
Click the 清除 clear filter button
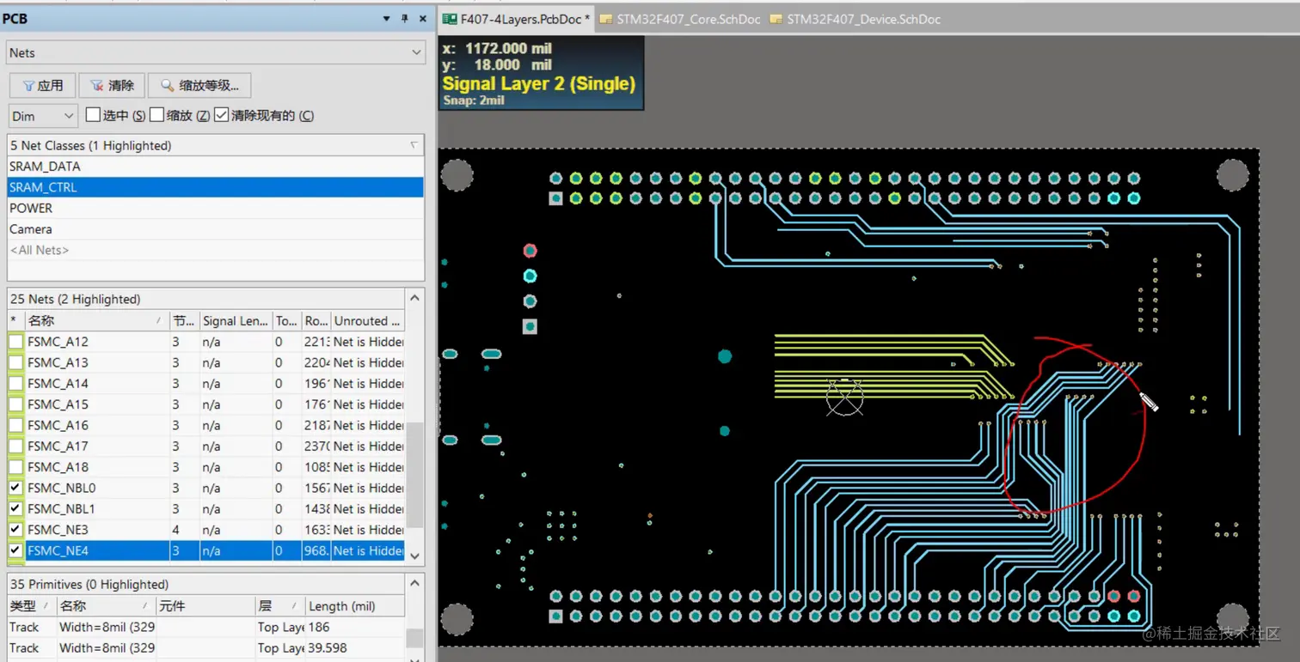pos(112,86)
